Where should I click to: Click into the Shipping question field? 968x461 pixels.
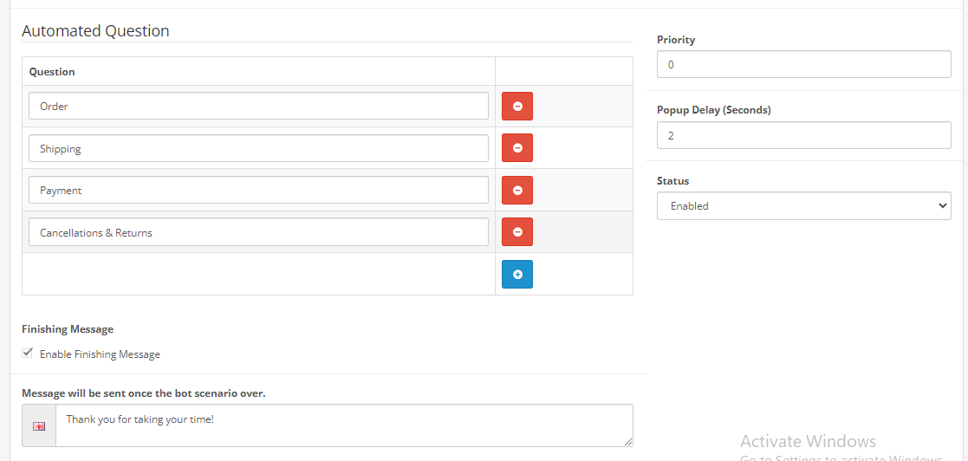(x=258, y=148)
